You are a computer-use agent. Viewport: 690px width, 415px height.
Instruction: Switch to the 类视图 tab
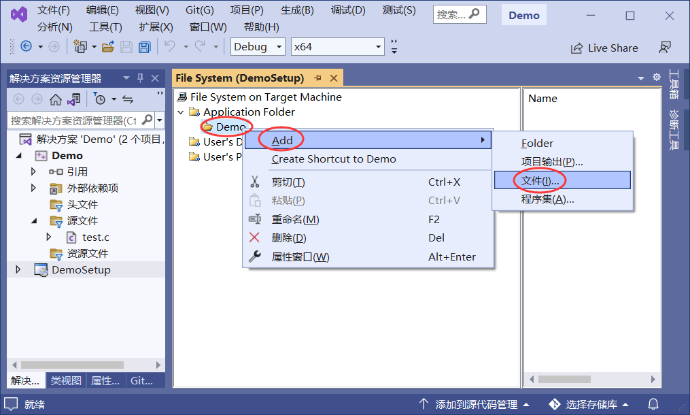[x=66, y=381]
